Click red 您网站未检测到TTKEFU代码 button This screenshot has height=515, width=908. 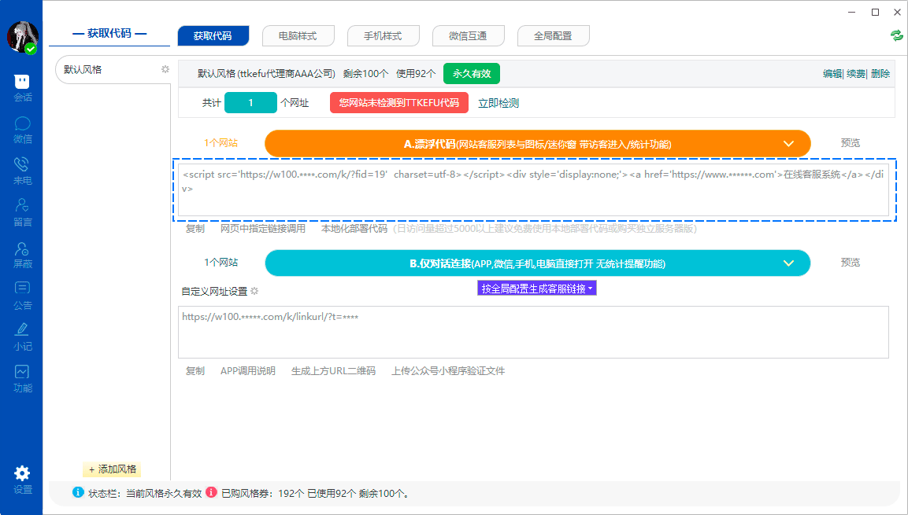click(x=399, y=103)
